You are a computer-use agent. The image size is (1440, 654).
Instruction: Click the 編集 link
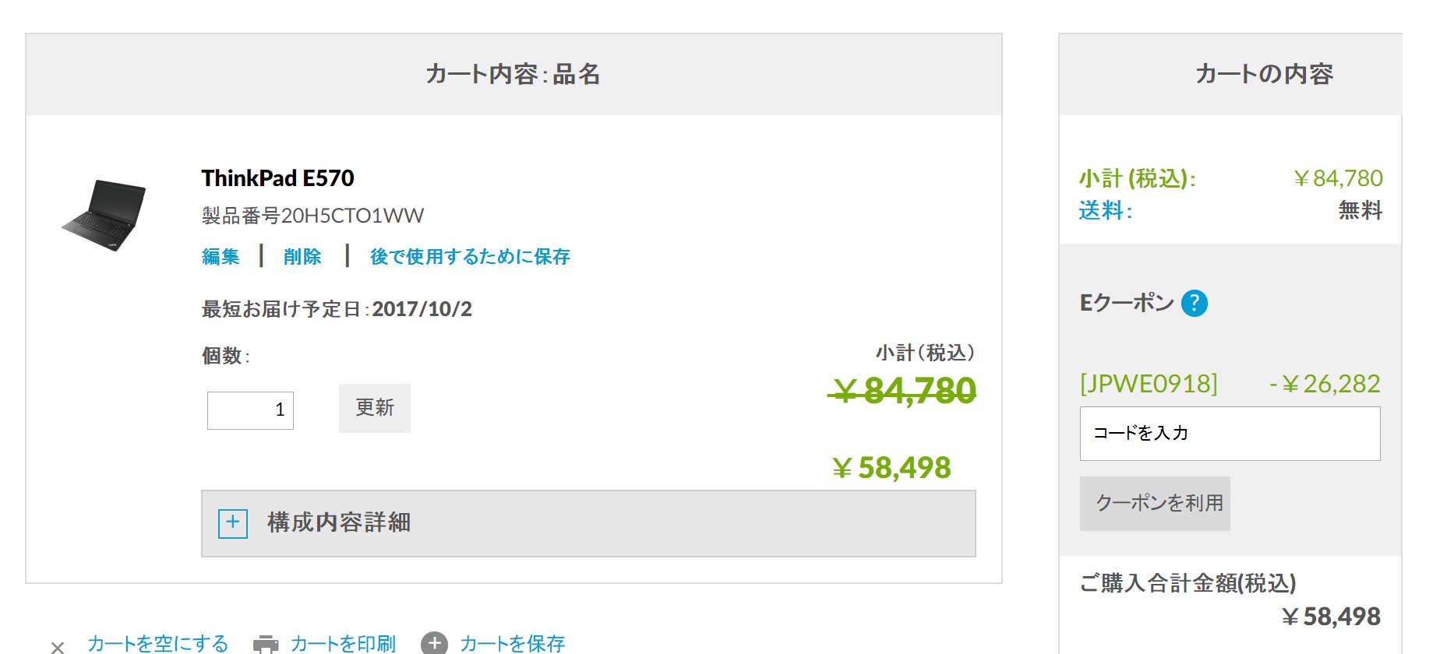(221, 257)
